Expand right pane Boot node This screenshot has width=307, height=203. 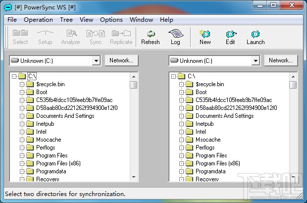181,92
